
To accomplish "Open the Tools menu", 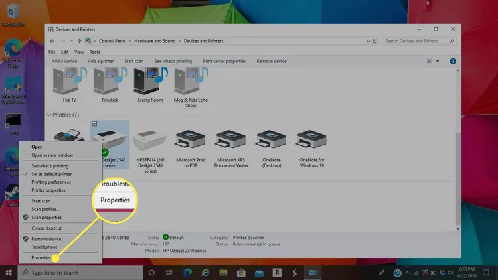I will coord(95,52).
